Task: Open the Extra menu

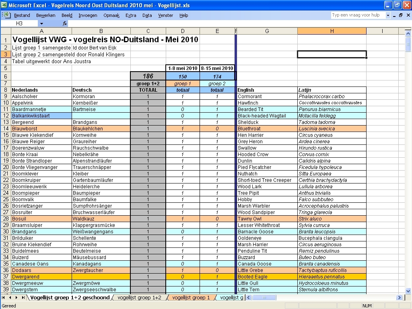Action: [131, 16]
